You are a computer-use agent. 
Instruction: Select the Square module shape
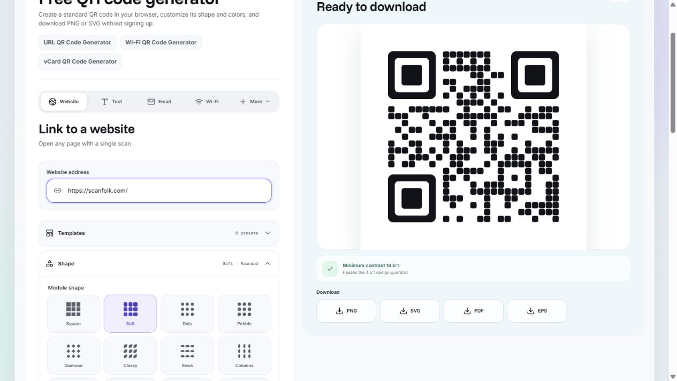(73, 314)
